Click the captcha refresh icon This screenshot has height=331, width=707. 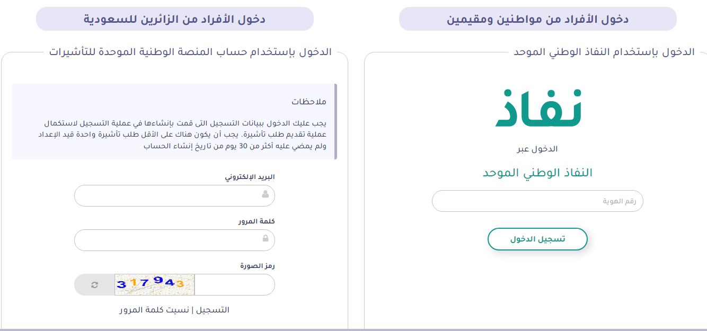(x=94, y=285)
